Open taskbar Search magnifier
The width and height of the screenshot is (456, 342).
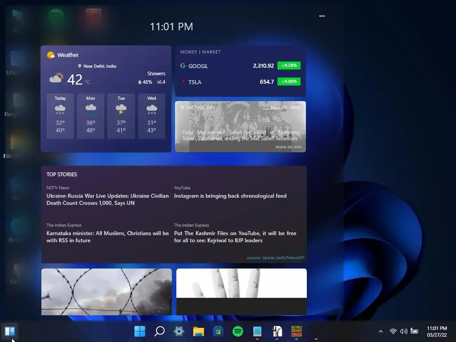click(x=159, y=331)
